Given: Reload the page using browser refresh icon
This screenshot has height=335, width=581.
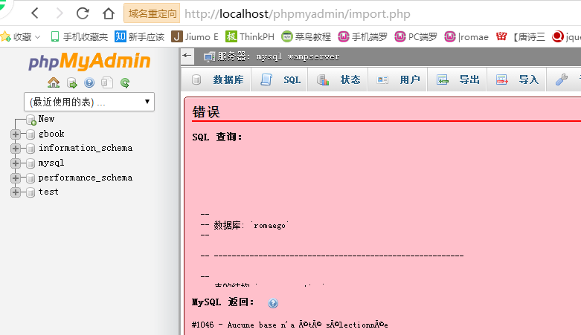Looking at the screenshot, I should click(x=83, y=13).
